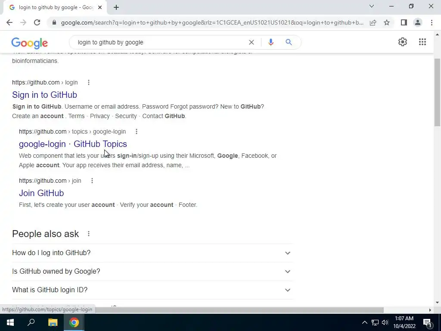Image resolution: width=441 pixels, height=331 pixels.
Task: Click scrollbar right arrow at bottom
Action: coord(430,310)
